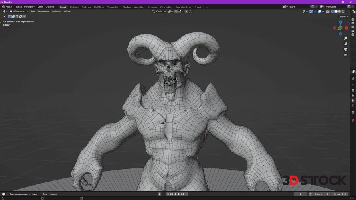Open the Правка menu

18,7
